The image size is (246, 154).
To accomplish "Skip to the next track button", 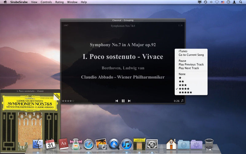I will click(x=129, y=101).
